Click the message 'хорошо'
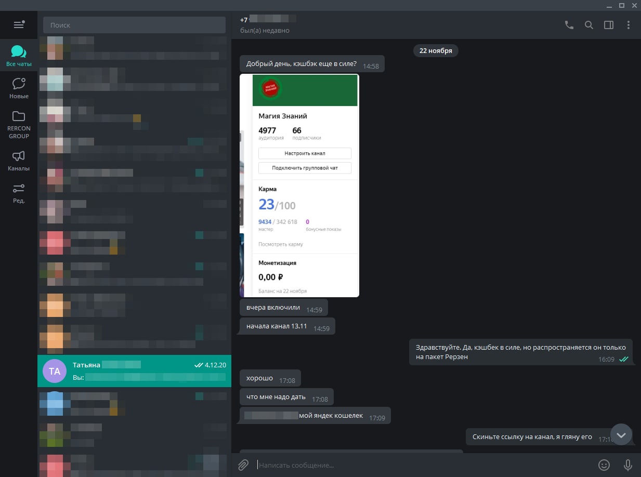 [270, 379]
